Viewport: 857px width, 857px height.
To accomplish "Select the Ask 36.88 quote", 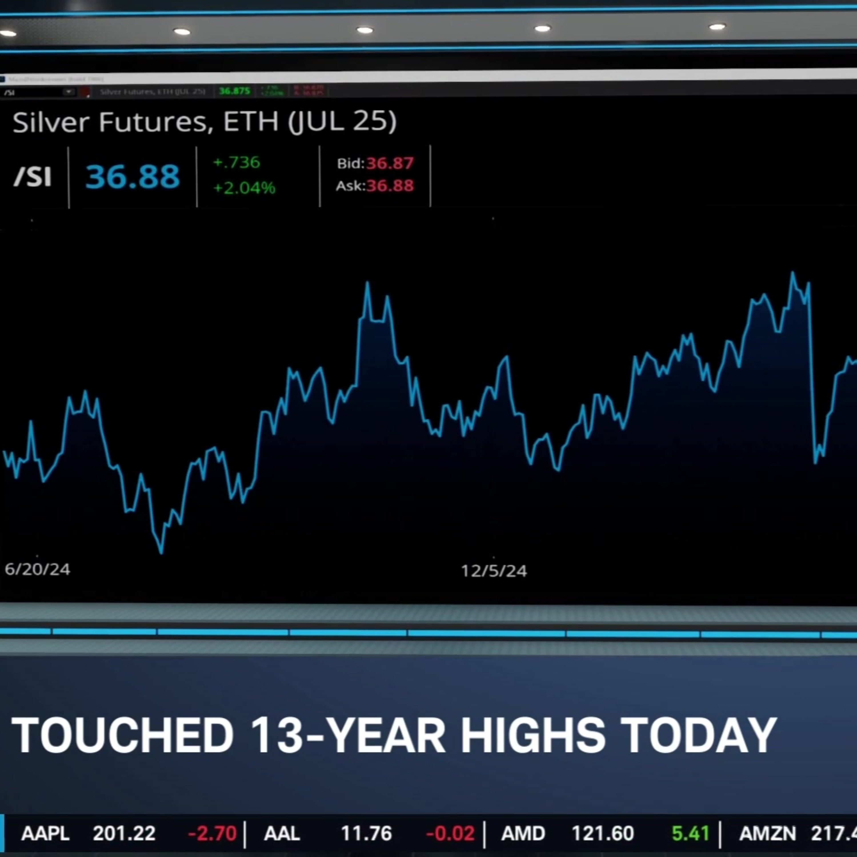I will (x=375, y=185).
